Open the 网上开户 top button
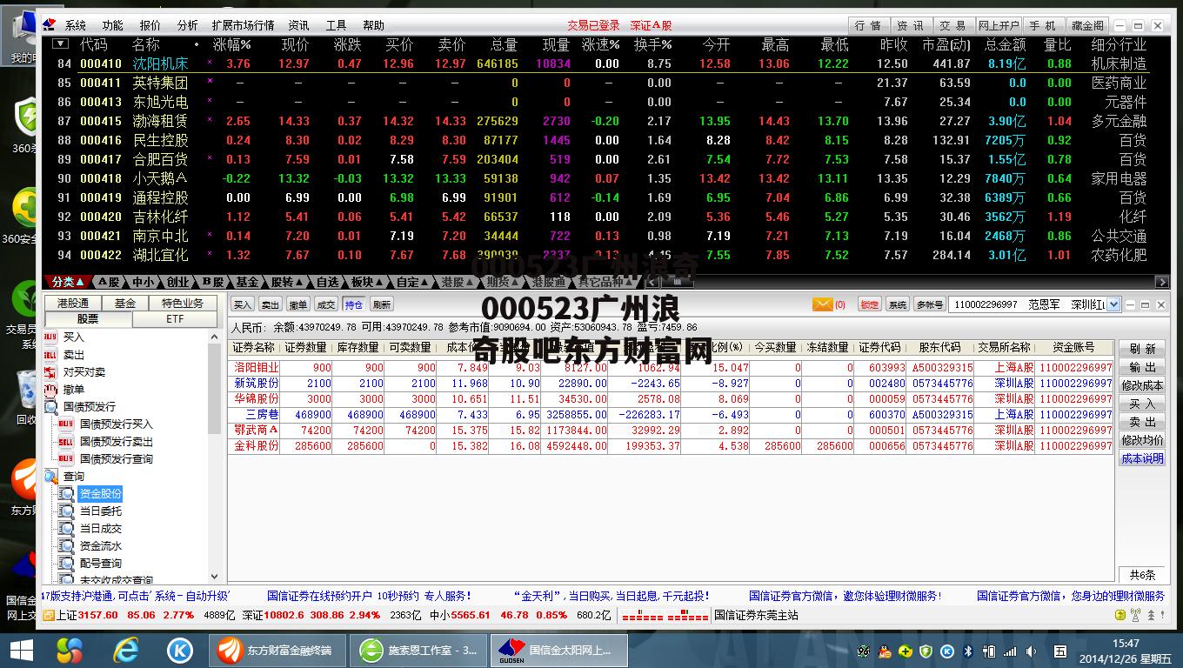Screen dimensions: 1183x668 coord(999,25)
